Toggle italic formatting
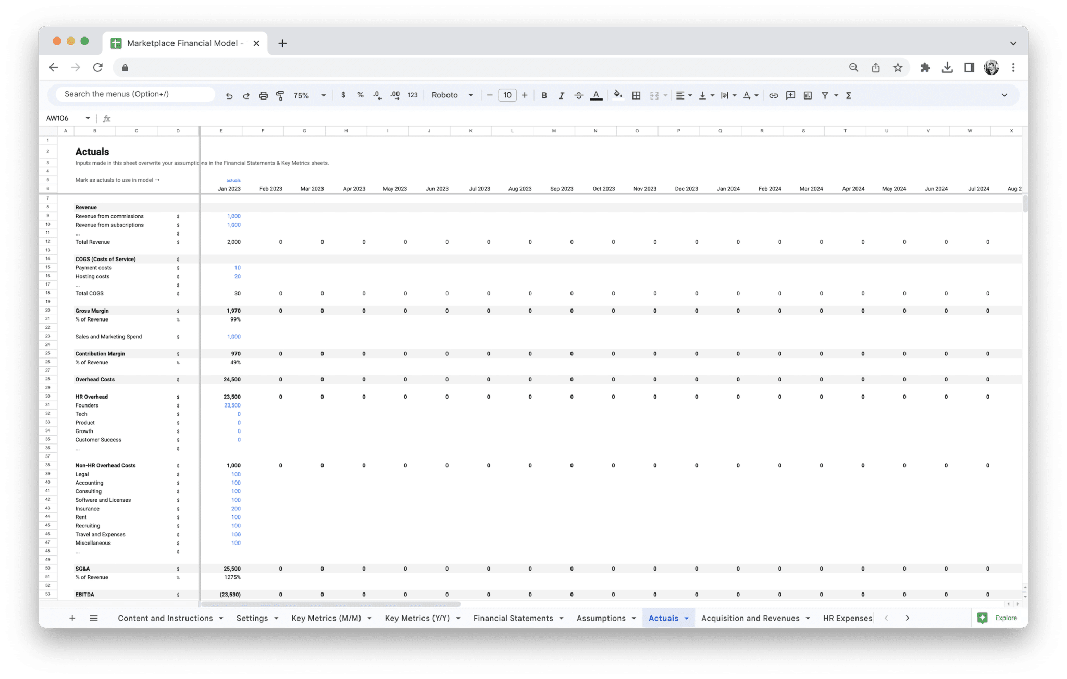Viewport: 1067px width, 679px height. tap(562, 95)
